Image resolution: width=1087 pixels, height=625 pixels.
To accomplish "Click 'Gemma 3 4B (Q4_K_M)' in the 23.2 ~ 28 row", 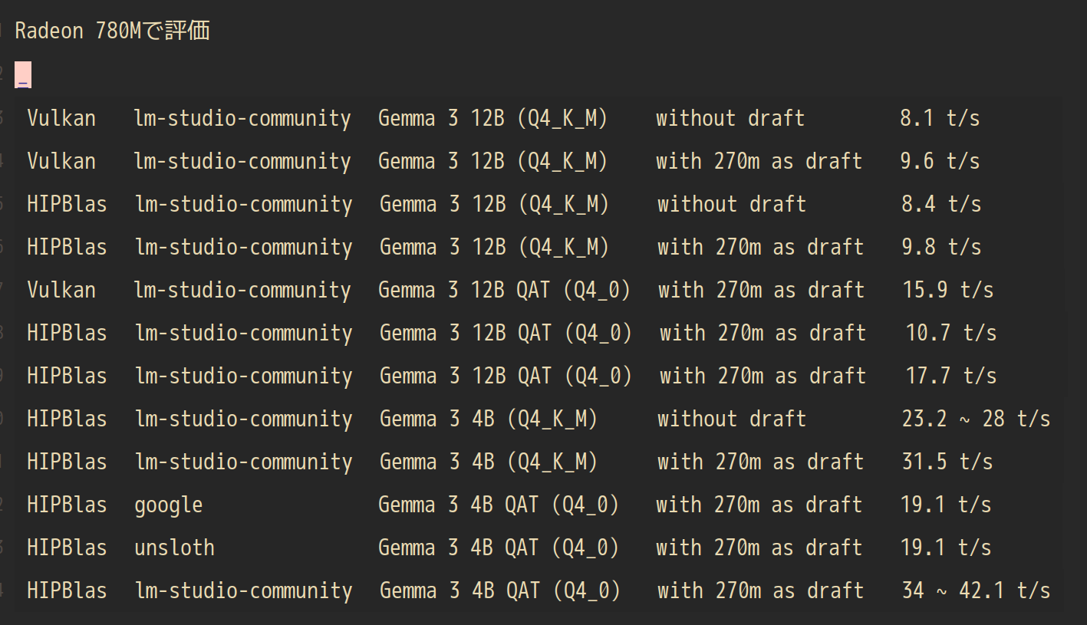I will click(489, 419).
